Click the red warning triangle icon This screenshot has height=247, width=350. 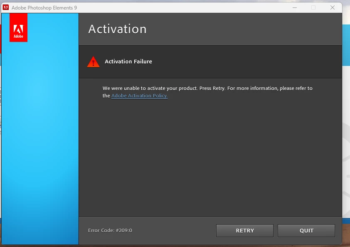pyautogui.click(x=93, y=62)
